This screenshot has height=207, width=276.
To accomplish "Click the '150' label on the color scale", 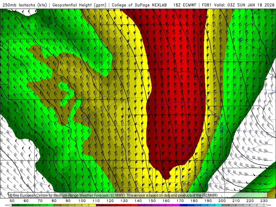I will tap(152, 201).
